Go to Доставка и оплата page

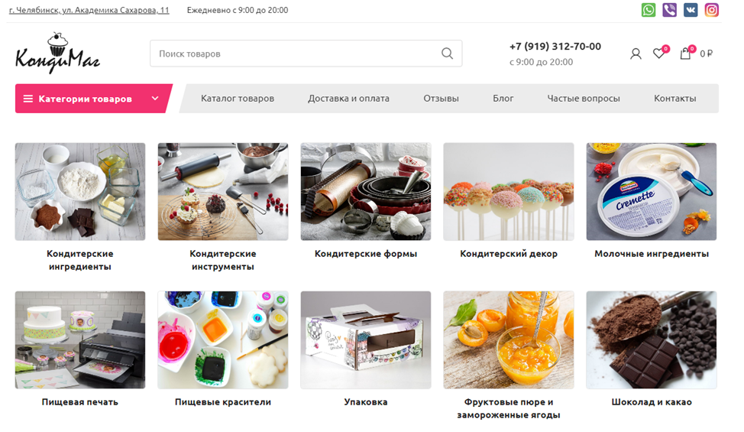click(x=348, y=99)
